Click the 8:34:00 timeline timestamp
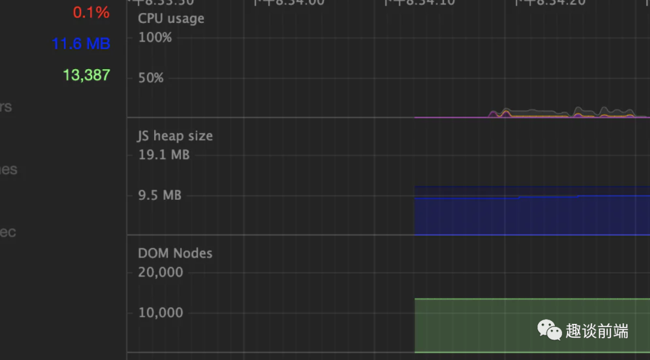 (x=289, y=2)
